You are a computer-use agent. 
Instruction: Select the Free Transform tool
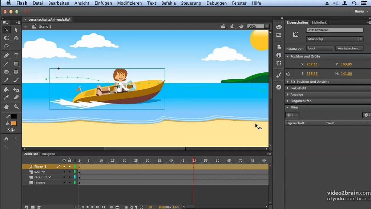coord(6,38)
